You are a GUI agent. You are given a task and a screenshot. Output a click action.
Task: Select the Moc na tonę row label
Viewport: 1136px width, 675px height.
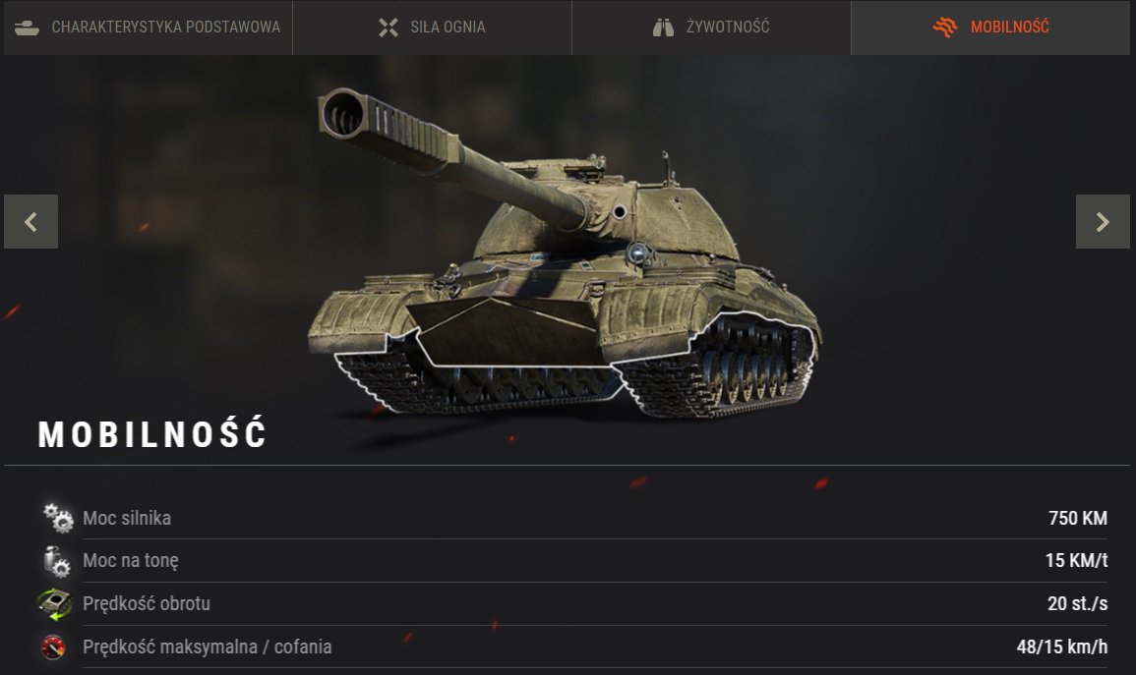tap(131, 561)
